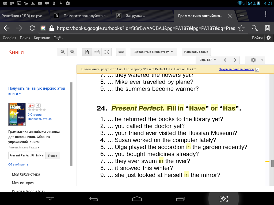Click 'Закрыть панель поиска' link

236,69
